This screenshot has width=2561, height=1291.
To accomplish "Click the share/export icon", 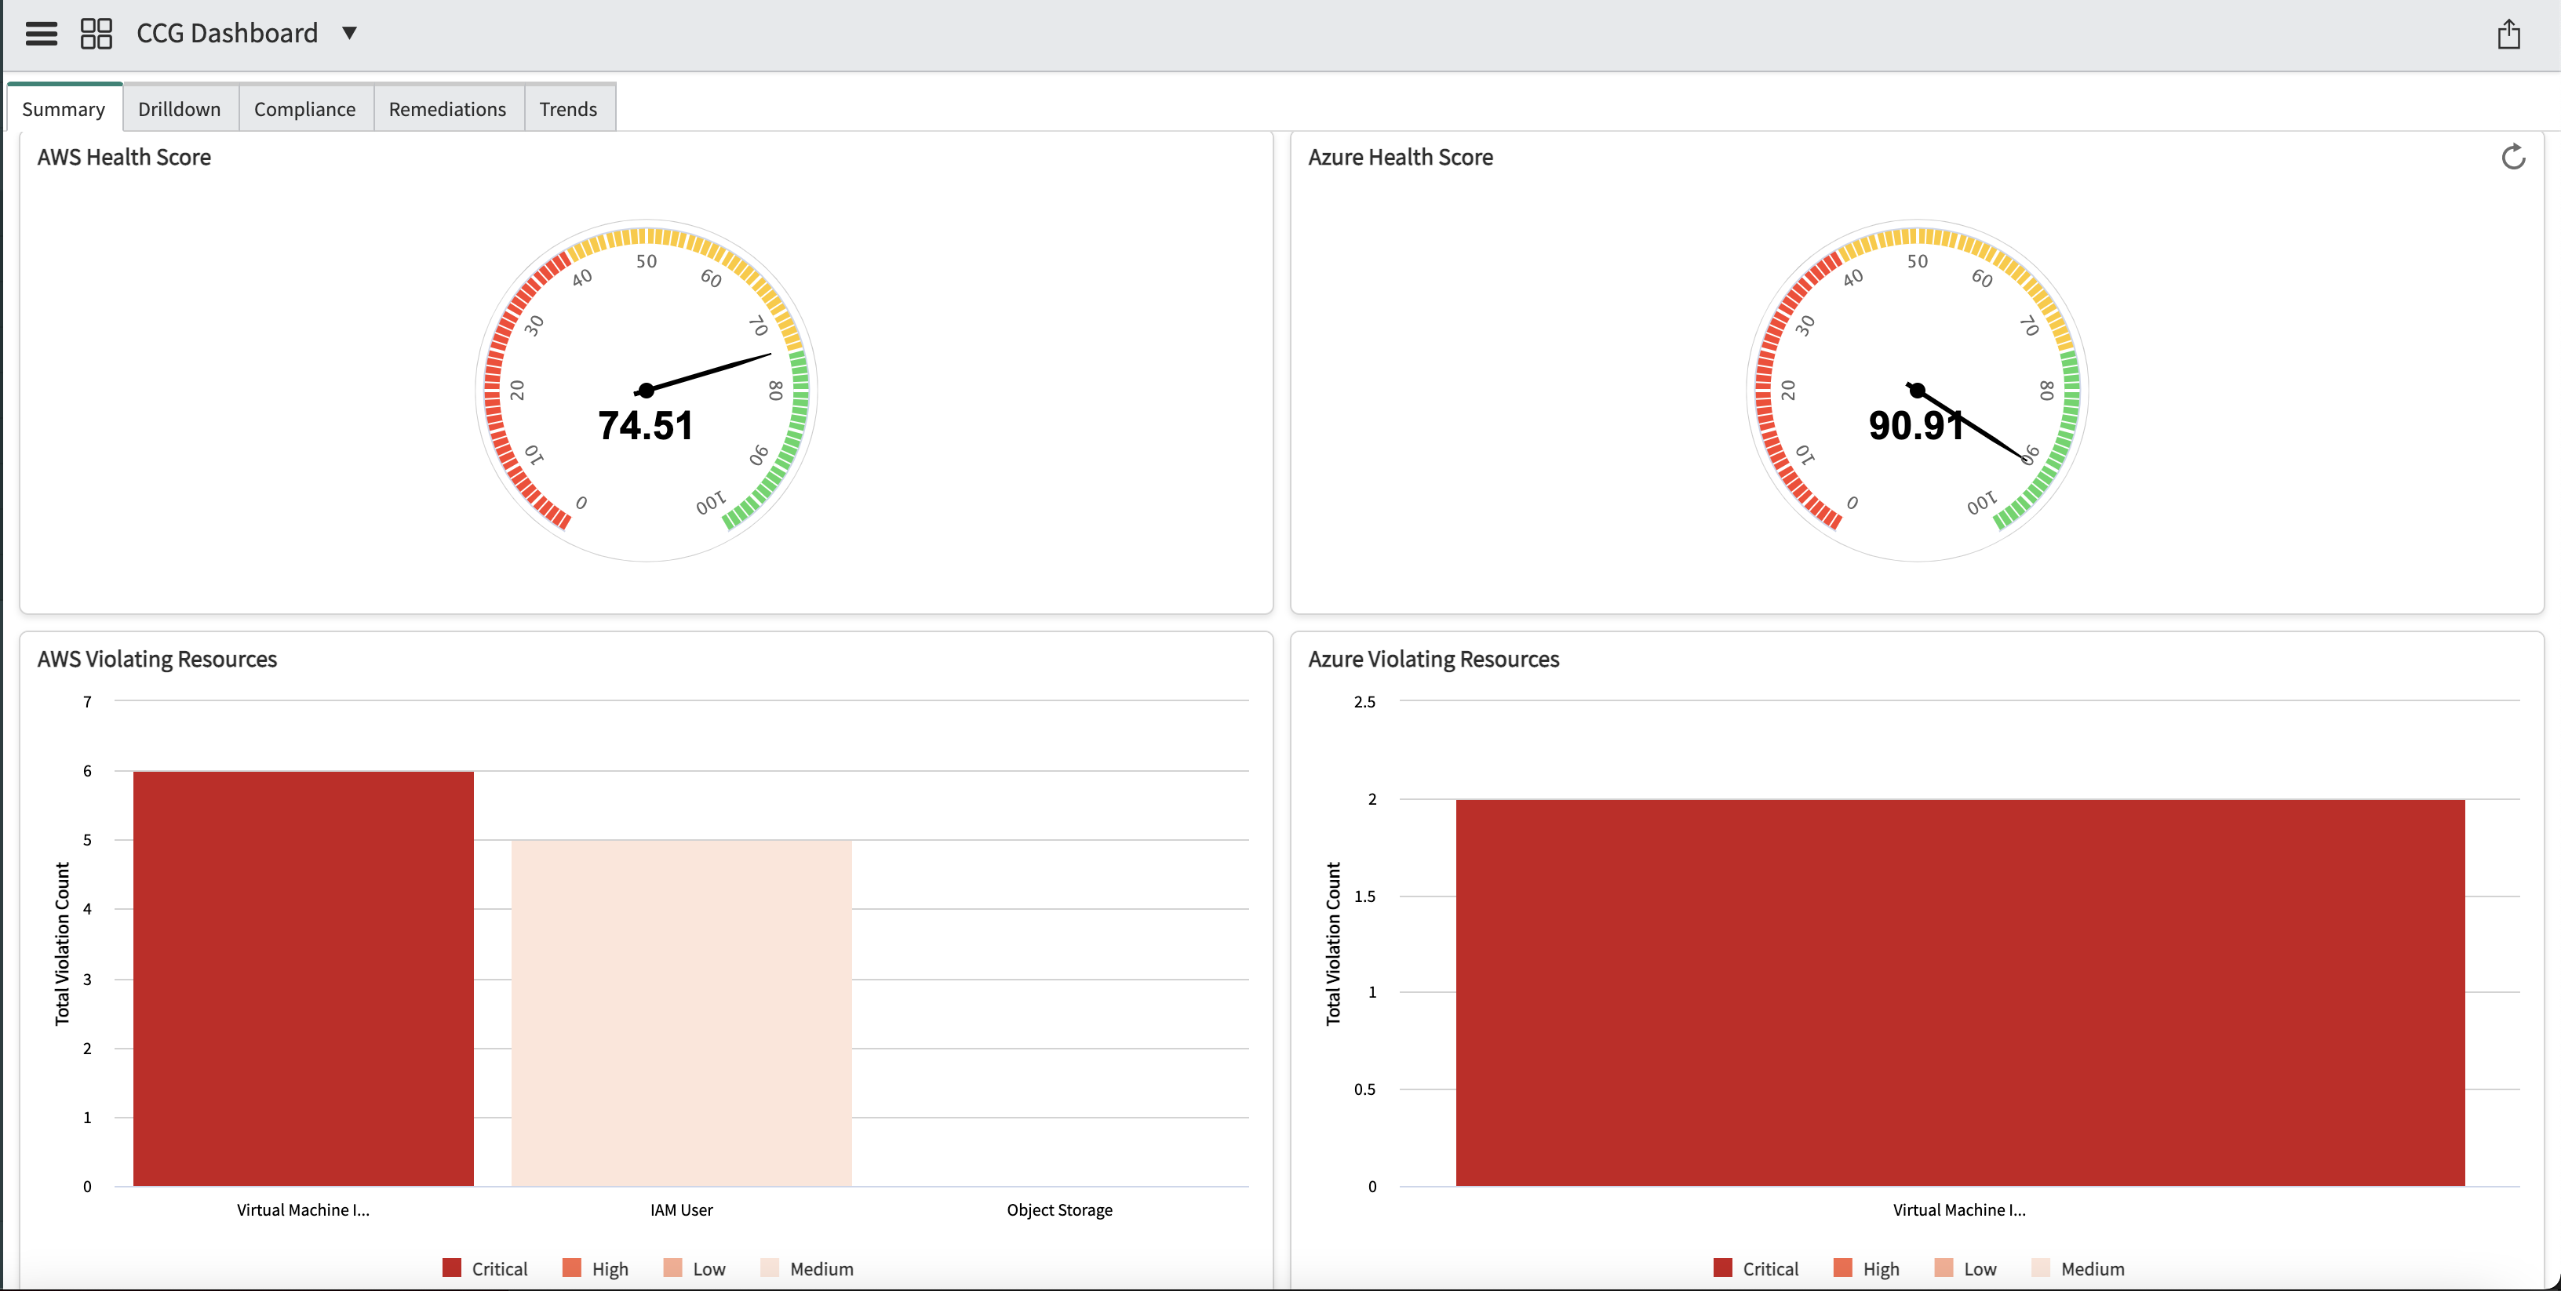I will (2508, 34).
